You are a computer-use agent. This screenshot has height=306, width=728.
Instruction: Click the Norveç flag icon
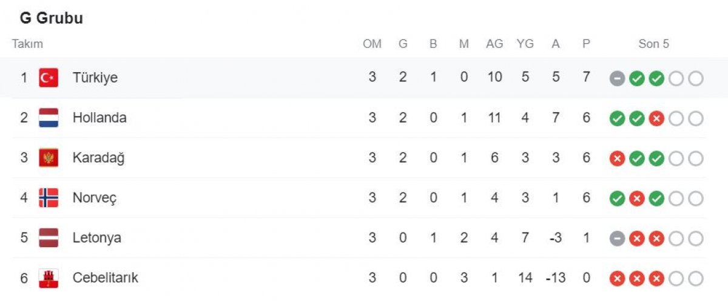[x=49, y=198]
